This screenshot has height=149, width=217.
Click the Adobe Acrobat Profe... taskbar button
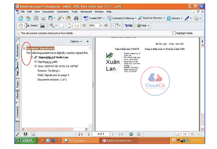(119, 141)
